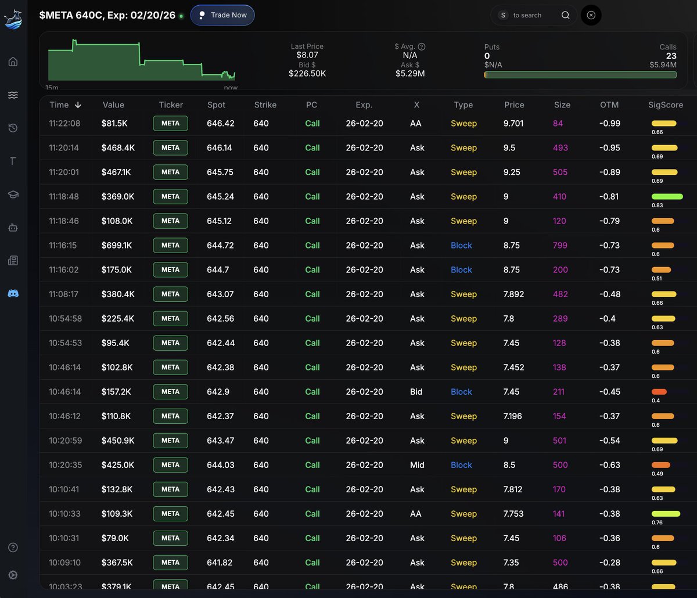Viewport: 697px width, 598px height.
Task: Click the Puts vs Calls ratio bar
Action: tap(580, 75)
